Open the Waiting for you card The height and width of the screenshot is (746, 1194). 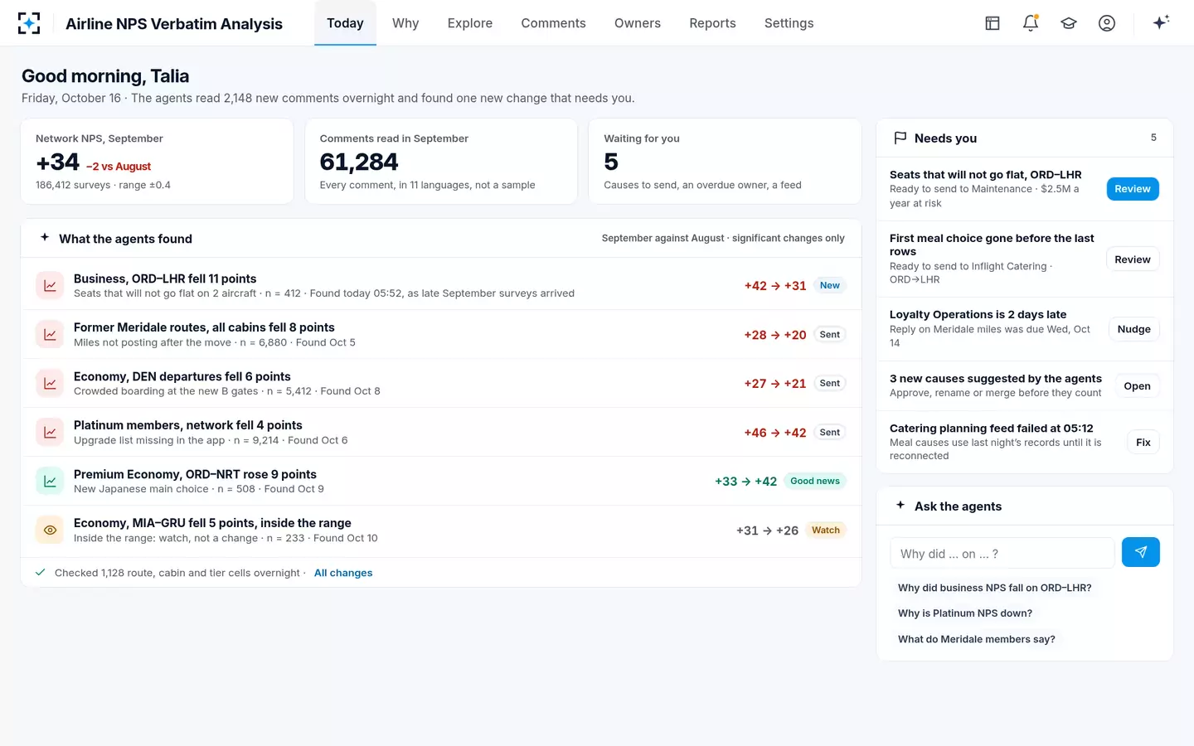coord(725,162)
